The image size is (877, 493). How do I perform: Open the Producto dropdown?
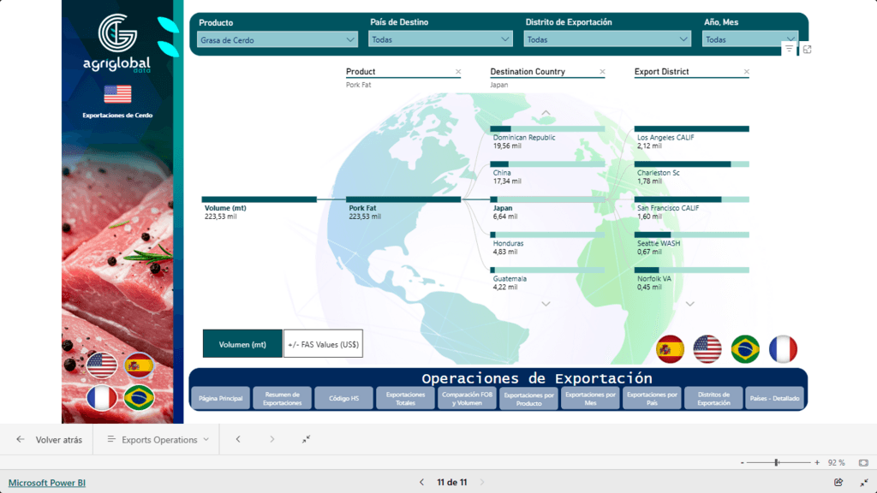tap(277, 39)
